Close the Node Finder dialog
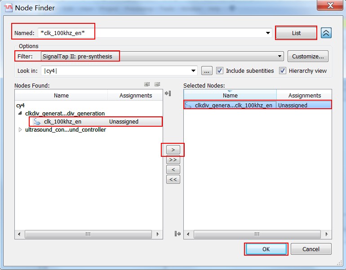Image resolution: width=346 pixels, height=270 pixels. coord(330,5)
